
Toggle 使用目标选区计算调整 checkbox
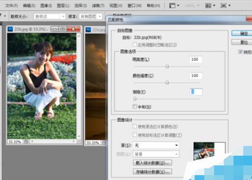[135, 135]
